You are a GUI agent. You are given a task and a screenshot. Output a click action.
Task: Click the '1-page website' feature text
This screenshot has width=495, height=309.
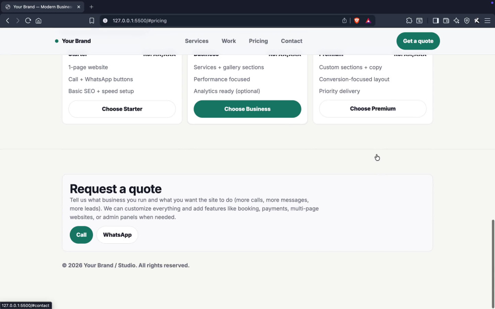[88, 67]
